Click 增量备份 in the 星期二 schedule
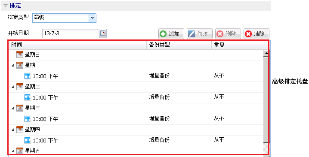The width and height of the screenshot is (309, 157). [x=159, y=97]
